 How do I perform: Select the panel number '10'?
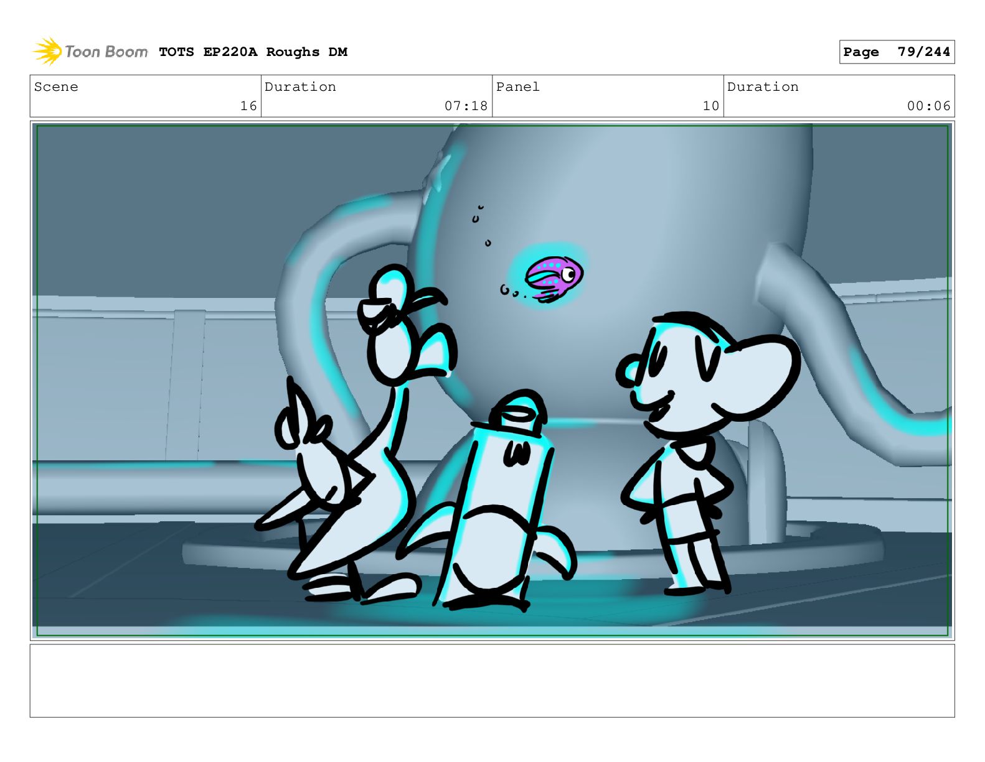pos(711,106)
